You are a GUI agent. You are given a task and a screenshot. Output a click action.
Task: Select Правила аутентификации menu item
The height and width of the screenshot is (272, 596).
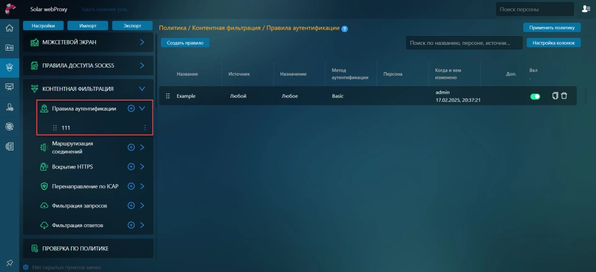[x=84, y=108]
